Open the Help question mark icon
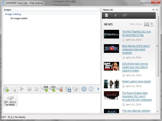 91,89
